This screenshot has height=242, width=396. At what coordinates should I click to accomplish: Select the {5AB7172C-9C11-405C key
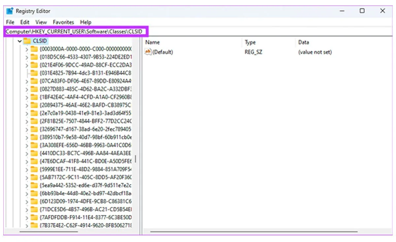(x=85, y=177)
